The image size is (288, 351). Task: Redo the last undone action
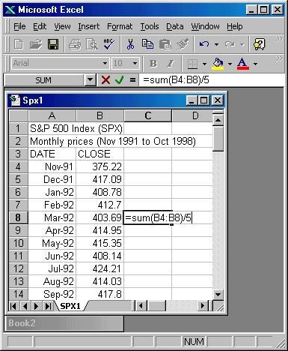[x=230, y=44]
